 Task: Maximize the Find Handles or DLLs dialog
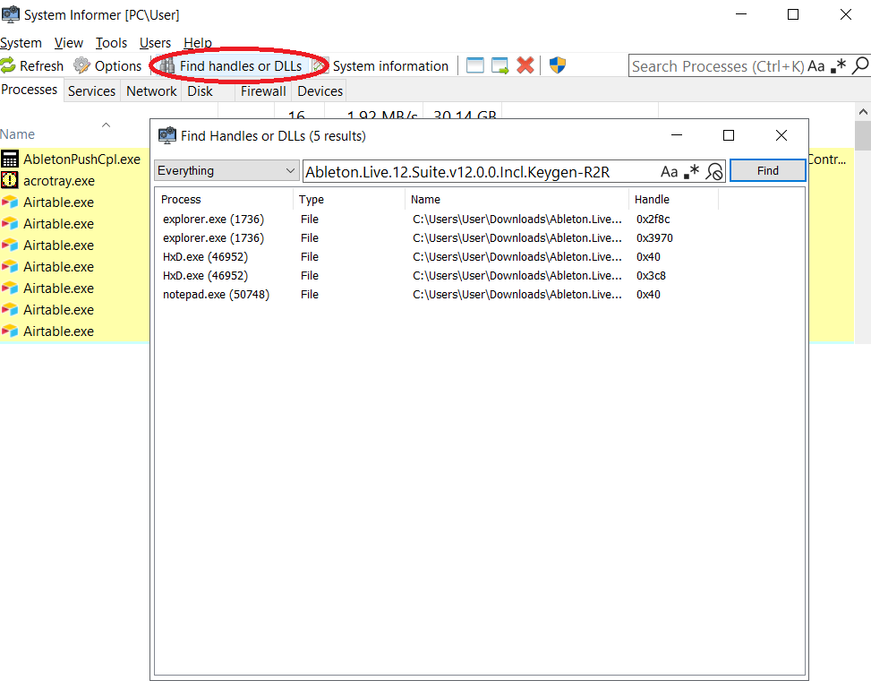click(729, 135)
